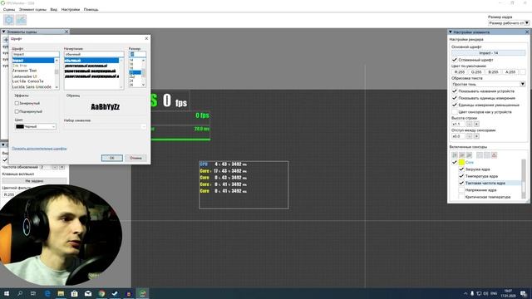Click the R:255 color field
Screen dimensions: 532x299
pos(460,72)
